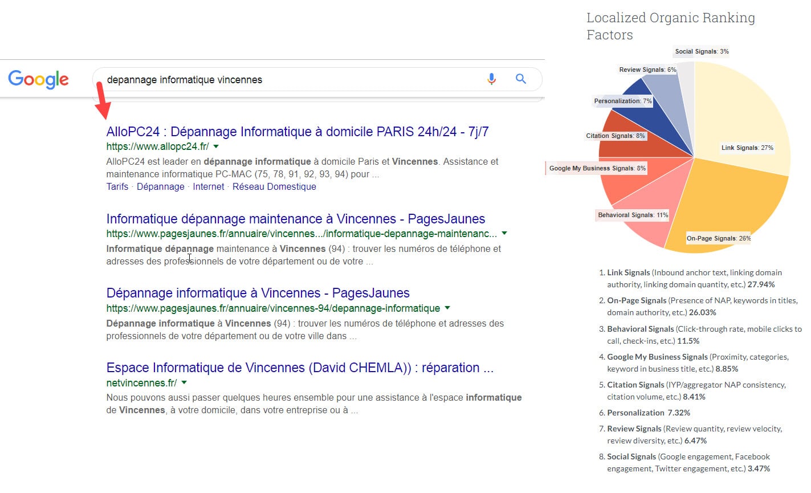811x493 pixels.
Task: Open the dropdown next to the second PagesJaunes URL
Action: tap(447, 308)
